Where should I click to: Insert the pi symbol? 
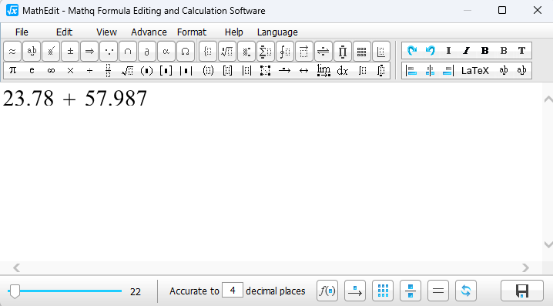pos(12,71)
